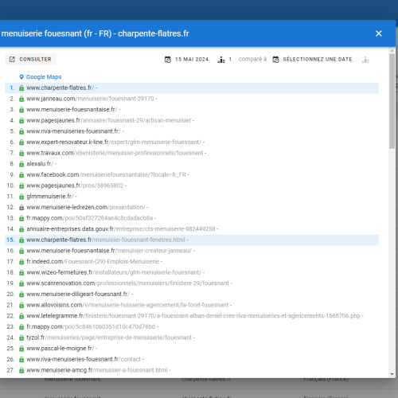The height and width of the screenshot is (398, 398).
Task: Click the greyed podium icon after the comparison date
Action: pos(365,60)
